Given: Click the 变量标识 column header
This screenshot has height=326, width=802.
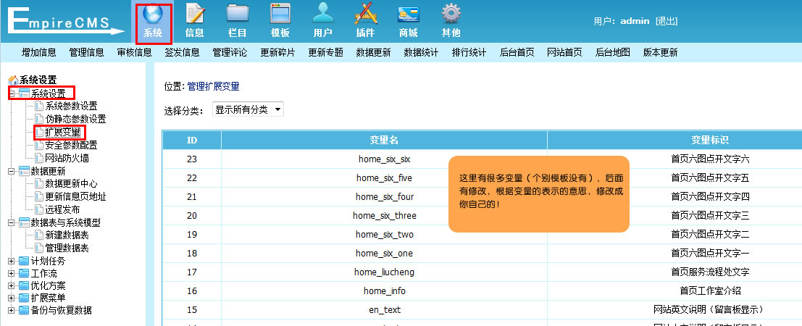Looking at the screenshot, I should (x=710, y=141).
